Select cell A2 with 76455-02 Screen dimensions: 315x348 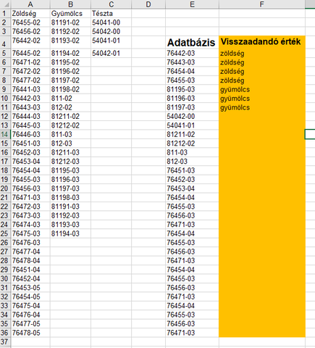point(30,22)
